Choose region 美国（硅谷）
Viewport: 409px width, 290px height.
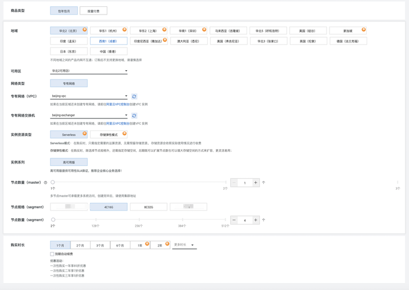pos(308,31)
